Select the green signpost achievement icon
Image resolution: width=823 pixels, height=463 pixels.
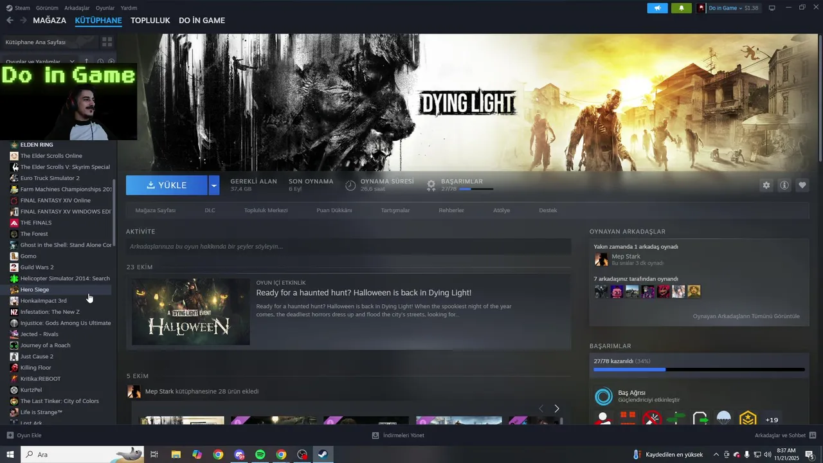coord(676,419)
